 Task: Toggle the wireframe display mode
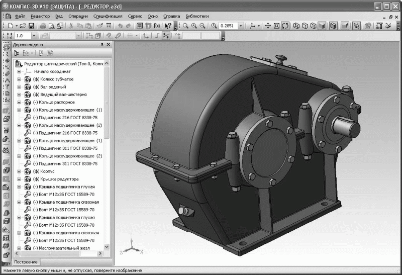pyautogui.click(x=297, y=26)
